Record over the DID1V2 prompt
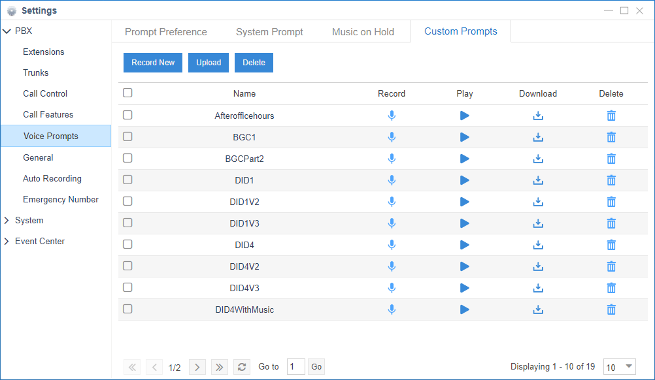 point(392,202)
